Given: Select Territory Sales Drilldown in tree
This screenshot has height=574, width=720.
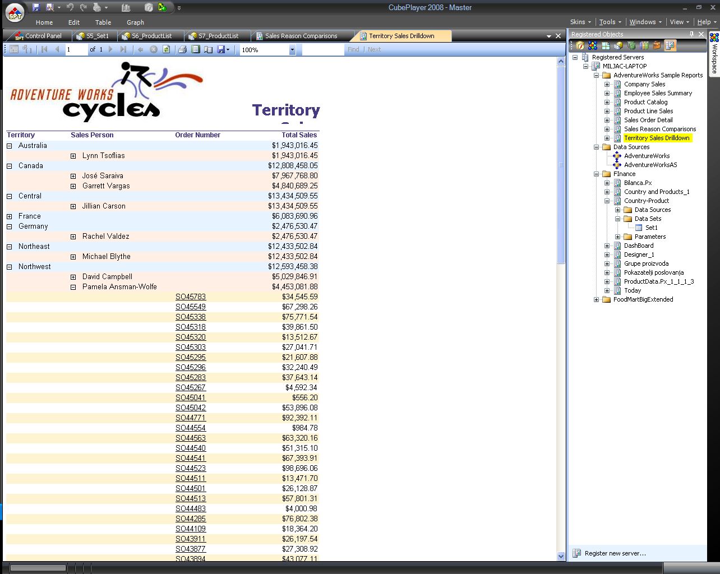Looking at the screenshot, I should pos(657,138).
